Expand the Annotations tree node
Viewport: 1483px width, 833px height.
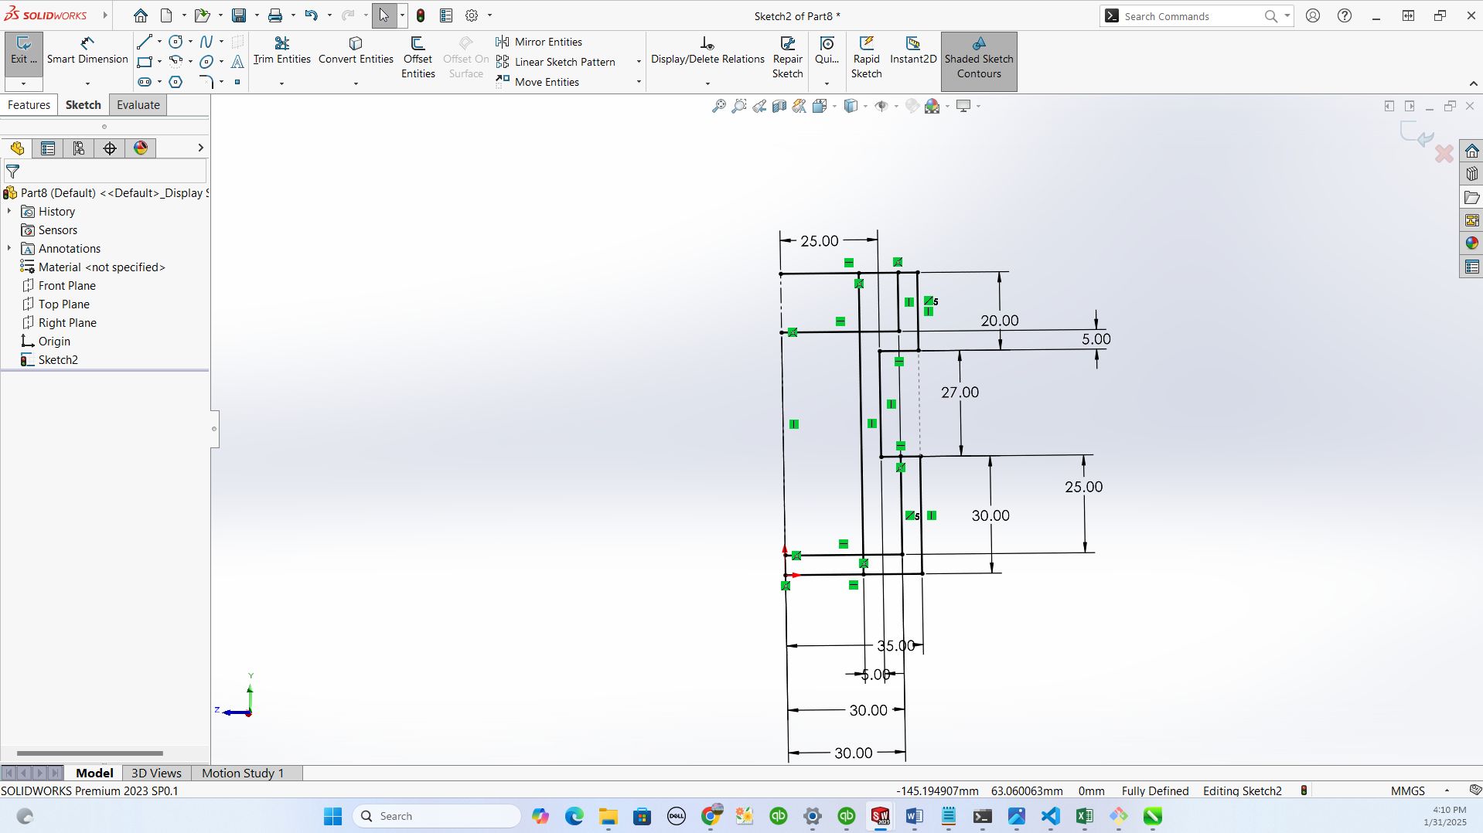coord(9,248)
